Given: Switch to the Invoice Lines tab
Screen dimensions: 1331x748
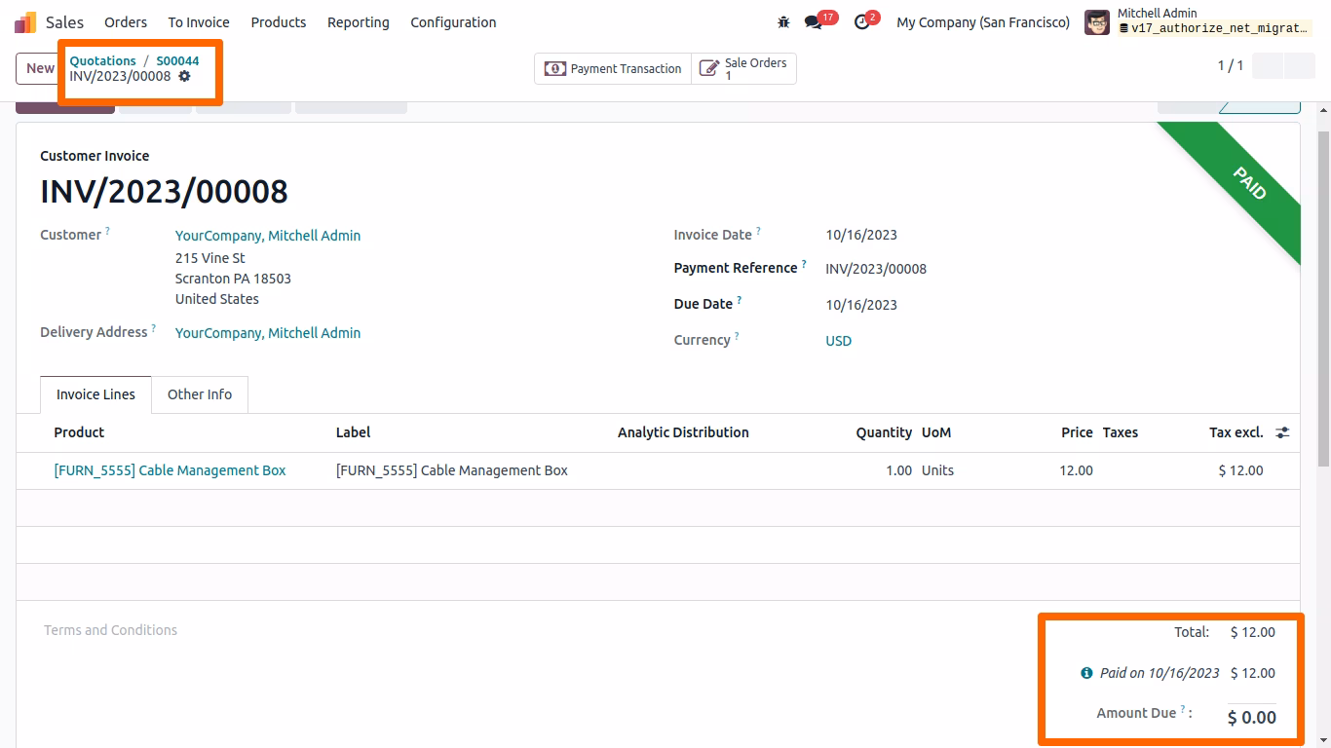Looking at the screenshot, I should tap(95, 394).
